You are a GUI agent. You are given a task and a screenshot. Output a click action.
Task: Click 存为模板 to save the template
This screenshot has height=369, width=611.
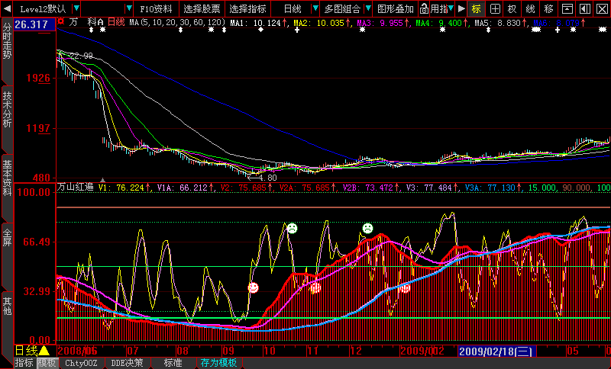point(218,363)
